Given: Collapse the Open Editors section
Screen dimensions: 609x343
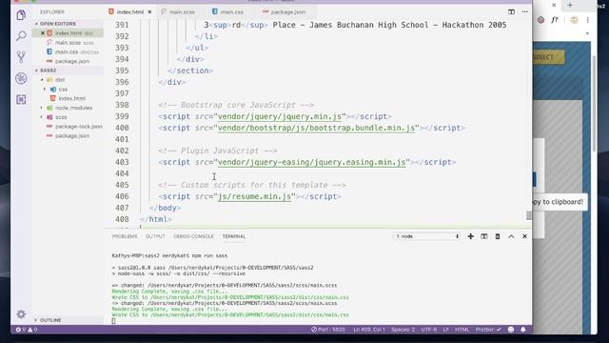Looking at the screenshot, I should click(x=57, y=24).
